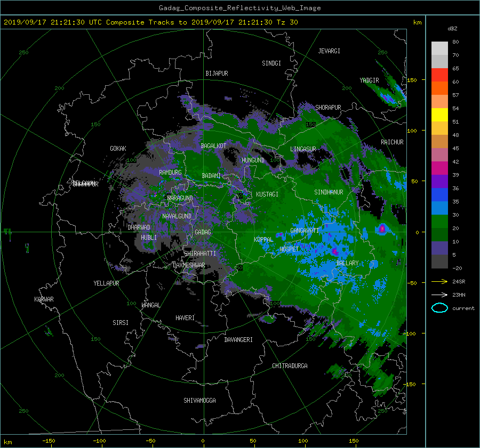Click the BIJAPUR city label
The height and width of the screenshot is (448, 480).
click(x=217, y=74)
